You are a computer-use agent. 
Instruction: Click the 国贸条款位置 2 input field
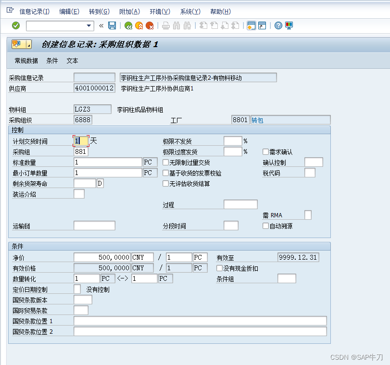[200, 332]
